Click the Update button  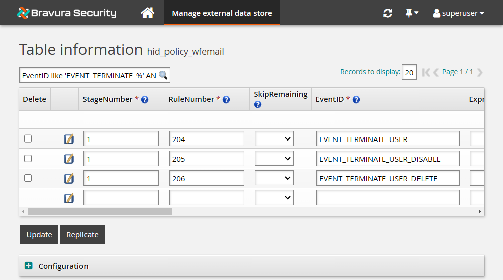pos(39,234)
